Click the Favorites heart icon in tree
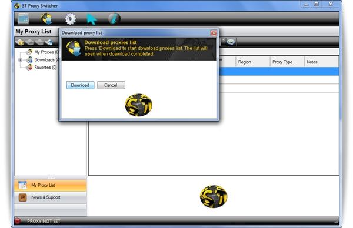 [x=29, y=67]
